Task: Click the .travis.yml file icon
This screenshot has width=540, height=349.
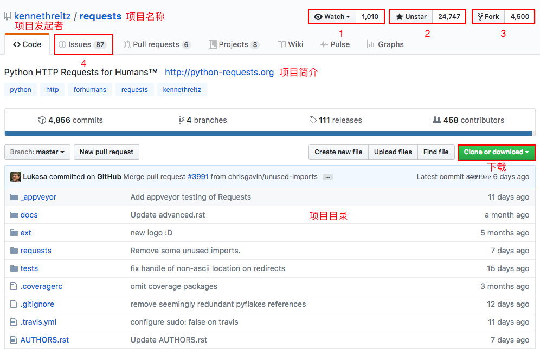Action: tap(14, 322)
